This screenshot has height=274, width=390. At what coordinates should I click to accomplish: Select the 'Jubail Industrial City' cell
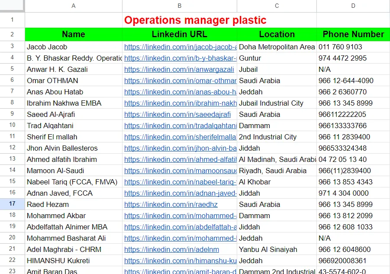coord(277,103)
